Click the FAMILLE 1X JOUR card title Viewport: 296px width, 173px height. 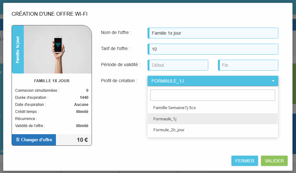[52, 81]
